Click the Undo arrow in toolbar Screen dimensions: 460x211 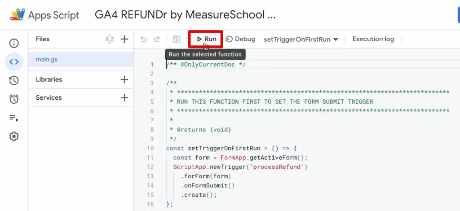click(143, 39)
